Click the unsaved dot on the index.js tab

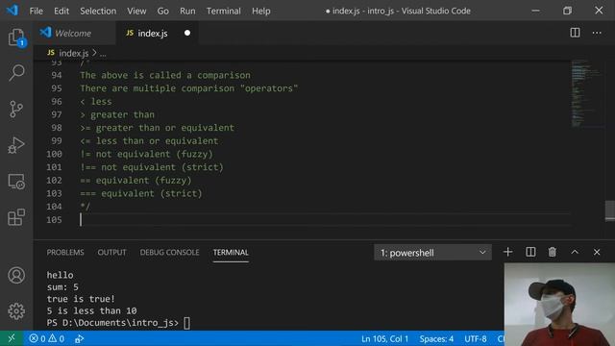[x=187, y=33]
